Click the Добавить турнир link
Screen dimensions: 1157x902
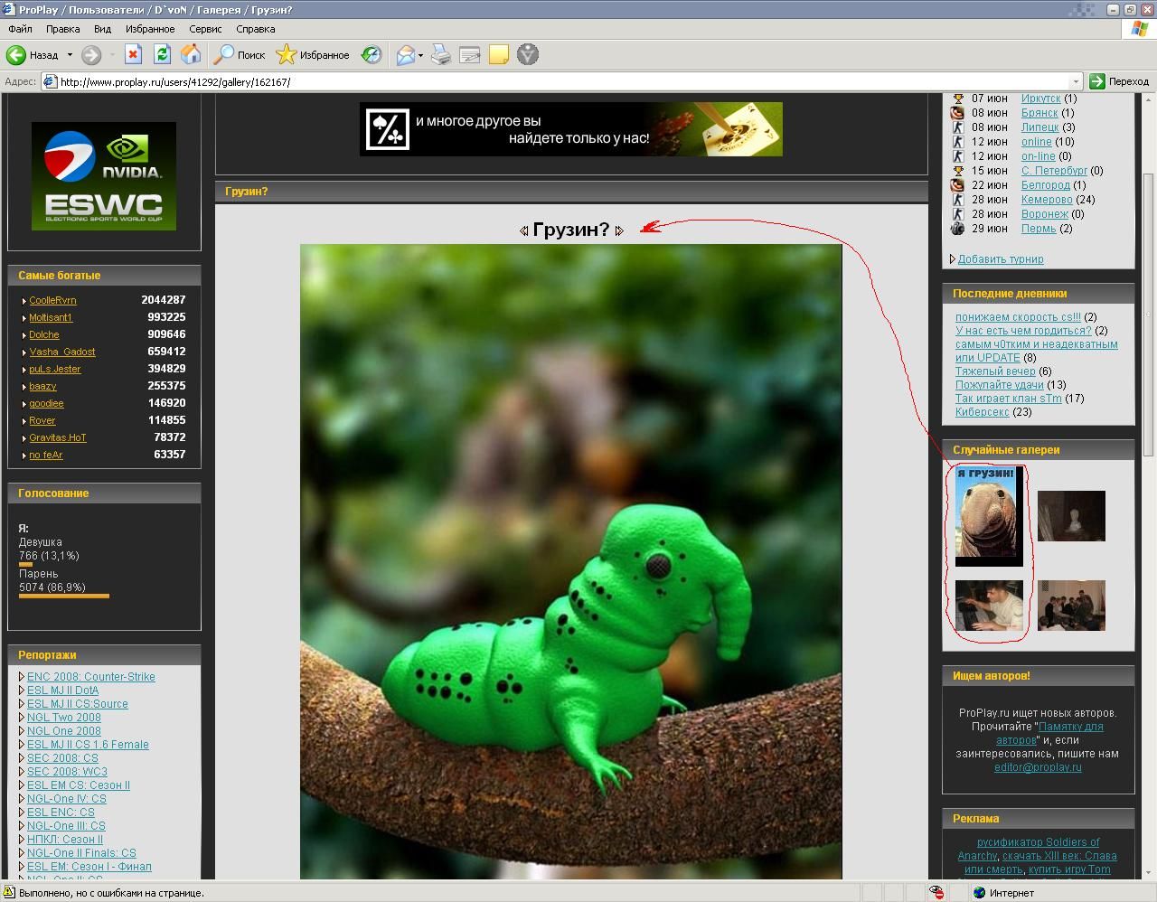(1001, 259)
